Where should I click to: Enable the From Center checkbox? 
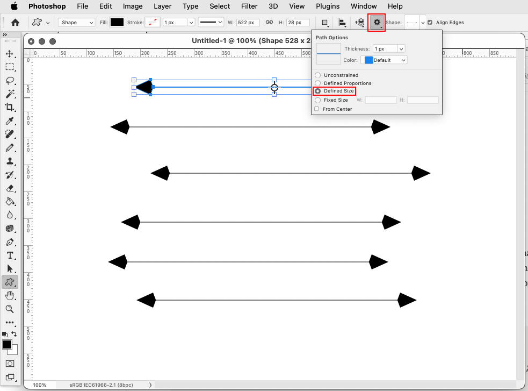(x=316, y=109)
